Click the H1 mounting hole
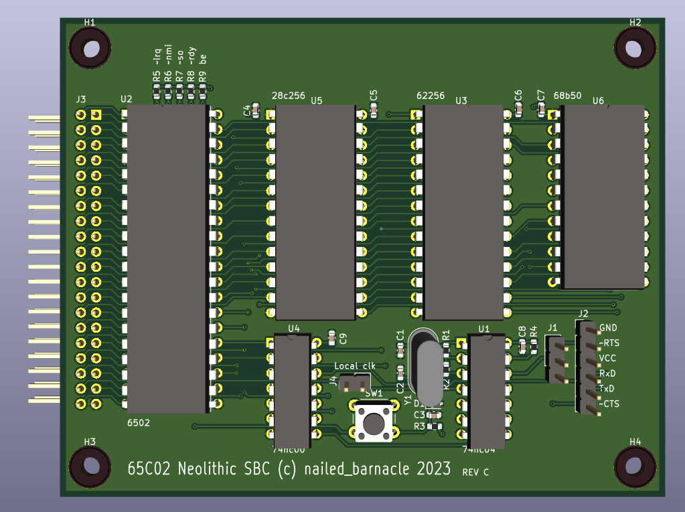Image resolution: width=685 pixels, height=512 pixels. 90,48
